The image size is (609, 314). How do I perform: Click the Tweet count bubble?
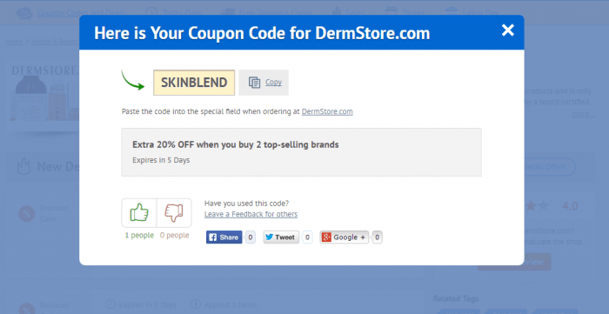pyautogui.click(x=307, y=237)
